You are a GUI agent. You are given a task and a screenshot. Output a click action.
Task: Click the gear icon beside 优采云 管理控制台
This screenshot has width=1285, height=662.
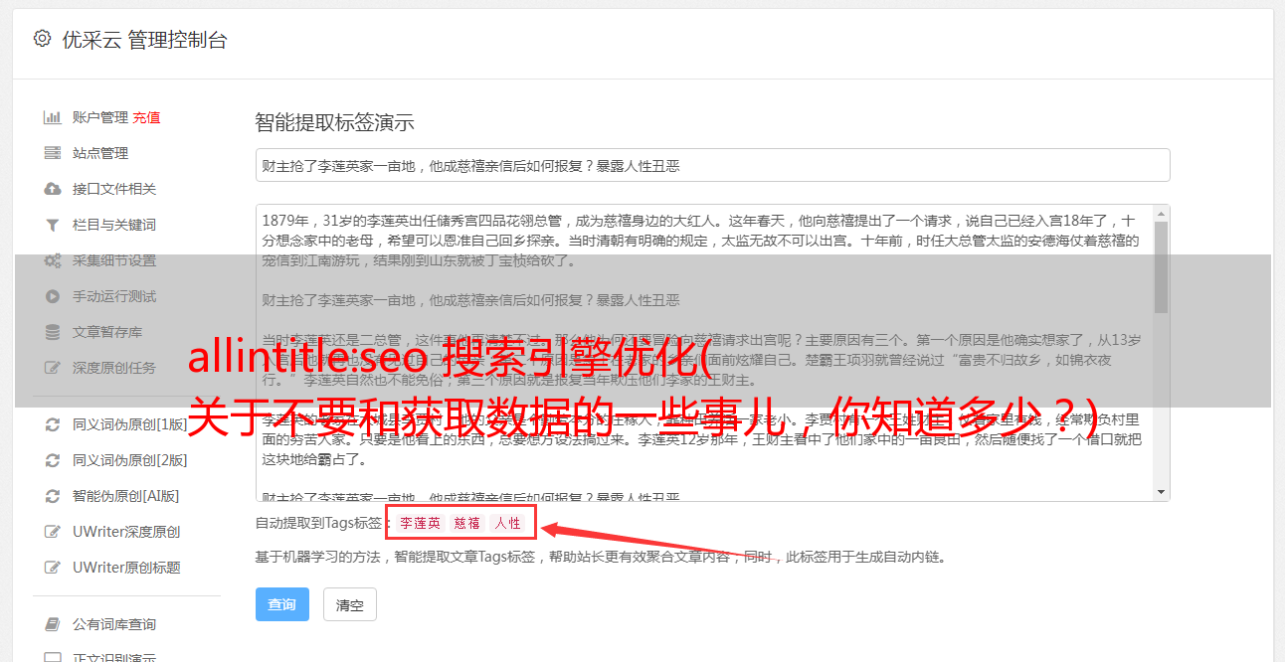coord(42,39)
